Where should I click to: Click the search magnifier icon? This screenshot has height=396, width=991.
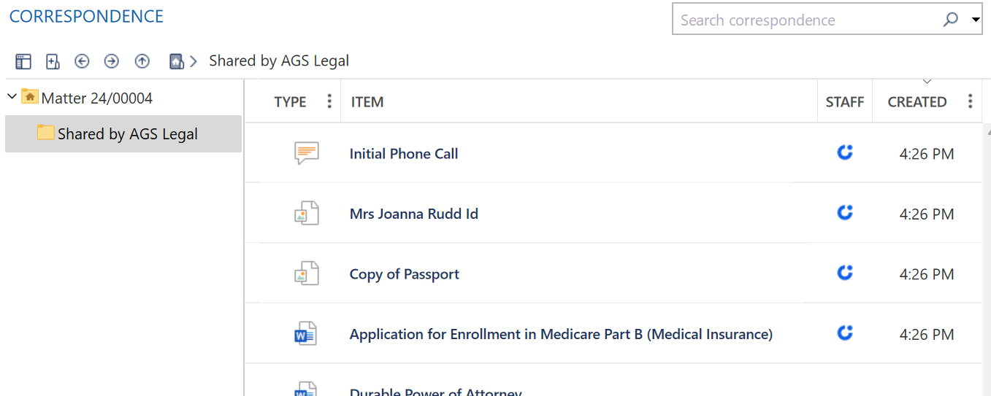click(x=950, y=20)
